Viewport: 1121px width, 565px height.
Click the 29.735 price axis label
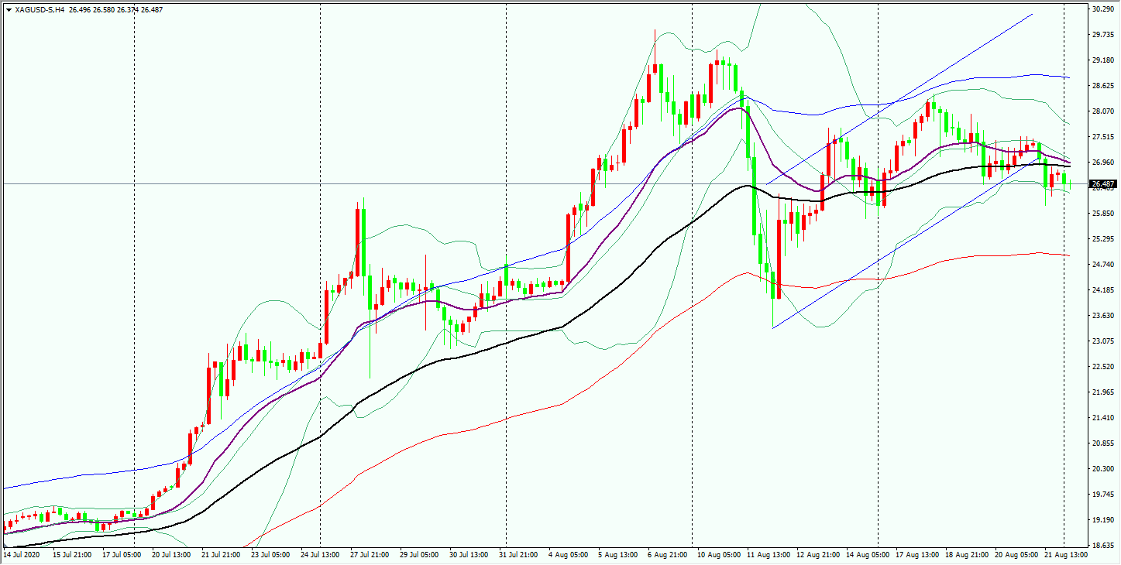tap(1102, 35)
